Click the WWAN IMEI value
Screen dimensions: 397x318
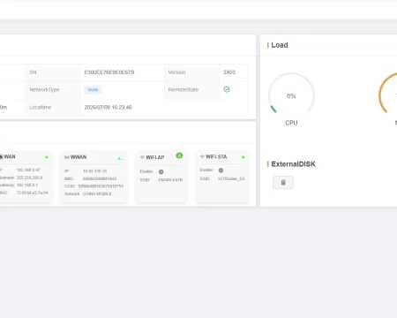pos(100,178)
